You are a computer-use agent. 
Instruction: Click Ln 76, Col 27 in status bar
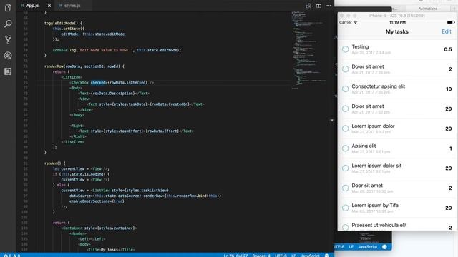pyautogui.click(x=235, y=256)
